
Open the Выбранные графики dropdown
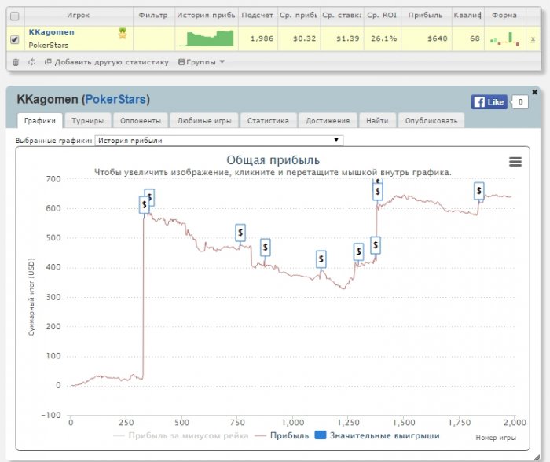pos(218,141)
